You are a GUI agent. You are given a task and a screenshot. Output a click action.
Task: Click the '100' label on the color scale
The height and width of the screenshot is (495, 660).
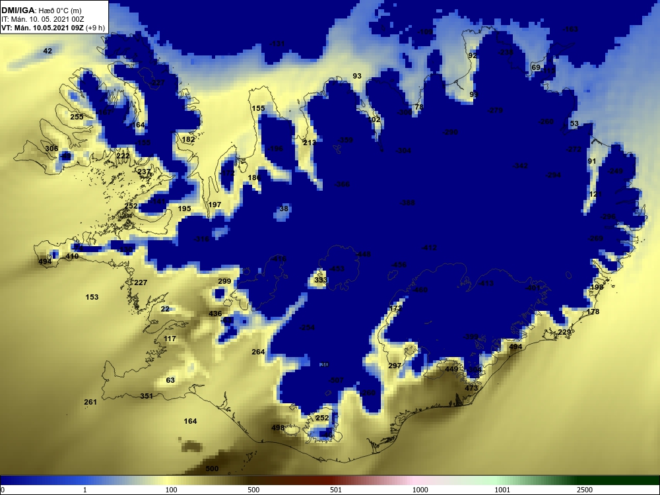coord(172,490)
